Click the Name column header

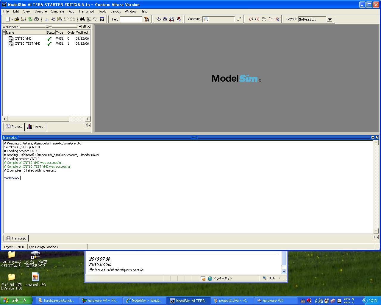tap(26, 32)
